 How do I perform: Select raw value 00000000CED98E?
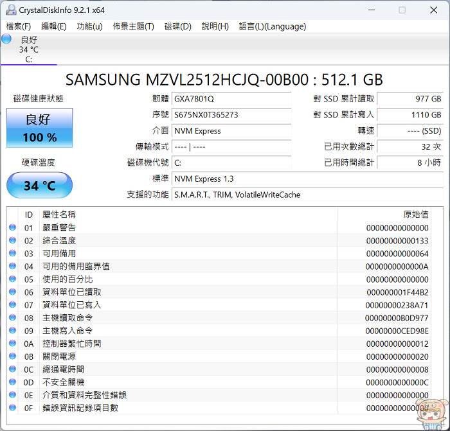point(397,331)
